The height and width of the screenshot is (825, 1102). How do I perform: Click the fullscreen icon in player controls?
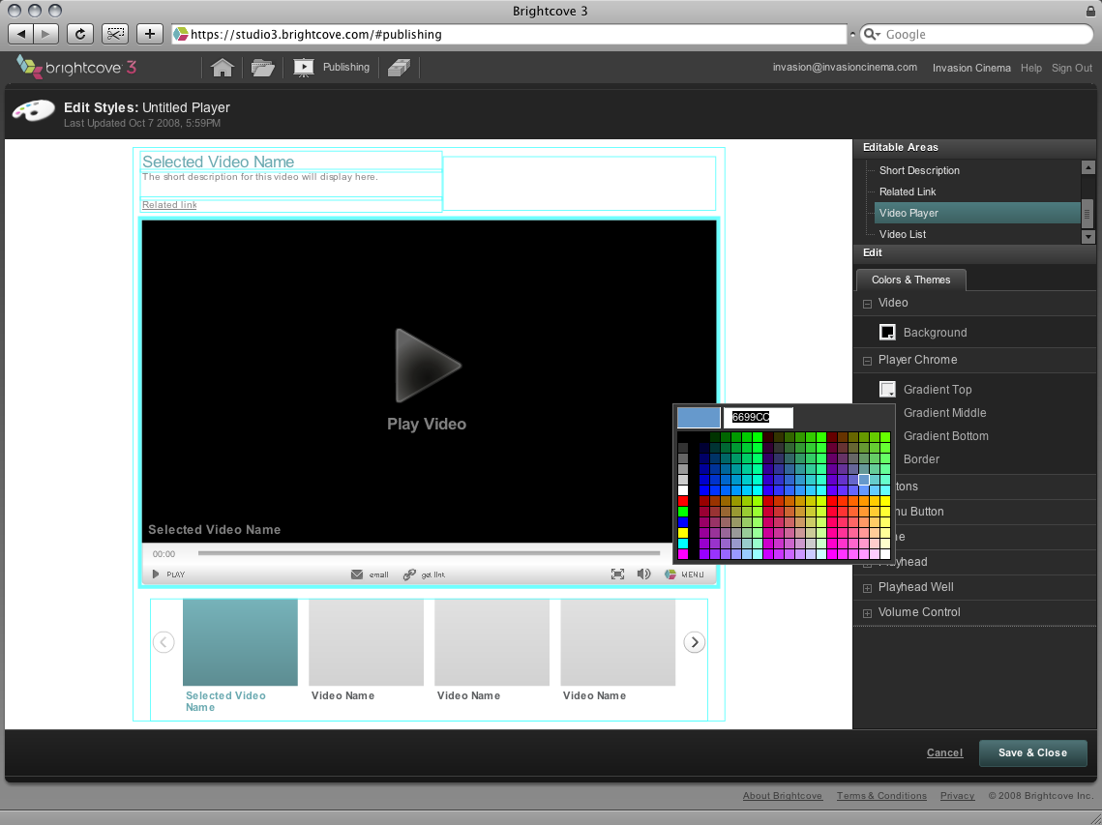617,575
